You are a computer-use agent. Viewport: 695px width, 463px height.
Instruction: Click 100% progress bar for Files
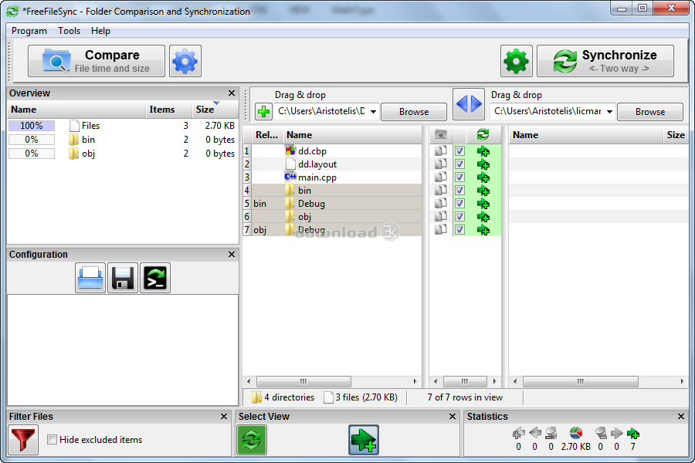pos(32,126)
